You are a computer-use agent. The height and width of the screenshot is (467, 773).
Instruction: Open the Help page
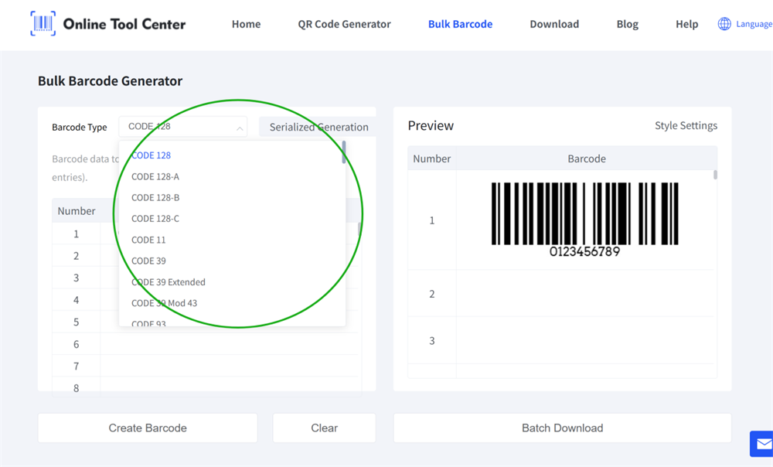click(686, 24)
